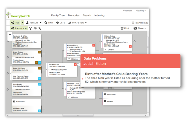Select Ester Elston name
This screenshot has height=121, width=187.
[18, 92]
